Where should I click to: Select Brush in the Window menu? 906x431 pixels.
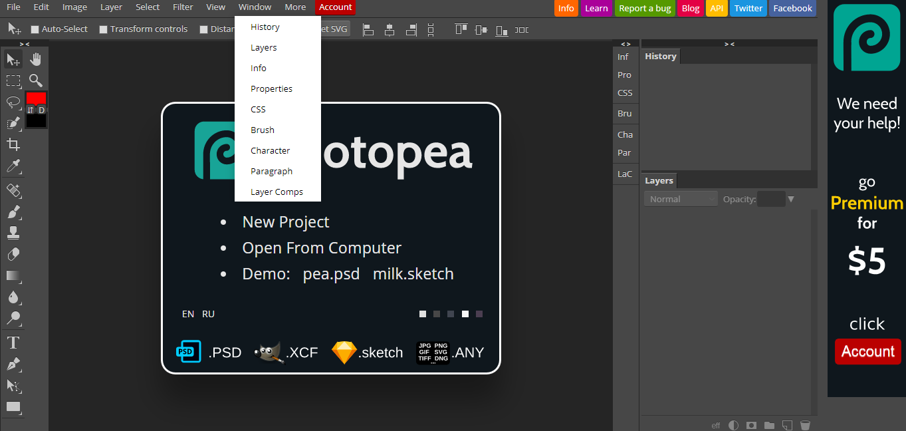[263, 130]
